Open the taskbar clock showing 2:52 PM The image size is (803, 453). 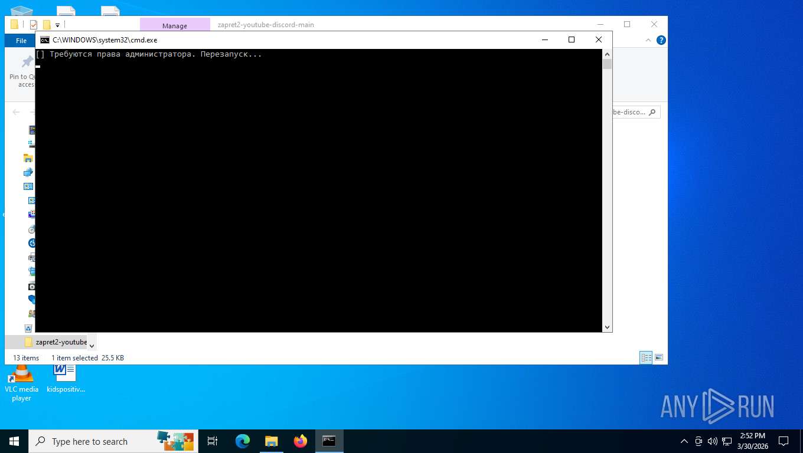752,441
